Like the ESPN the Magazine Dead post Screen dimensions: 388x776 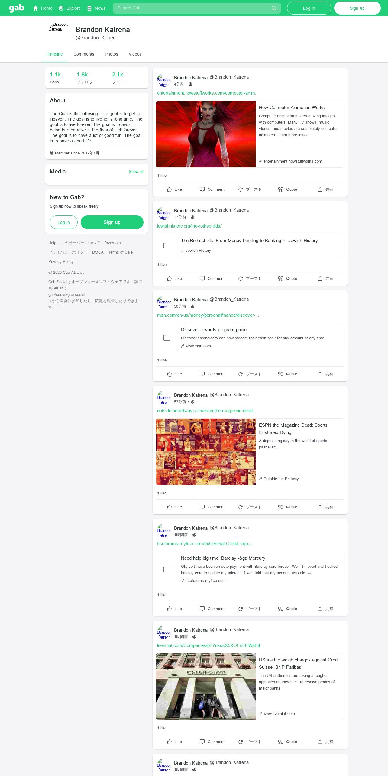[x=174, y=507]
